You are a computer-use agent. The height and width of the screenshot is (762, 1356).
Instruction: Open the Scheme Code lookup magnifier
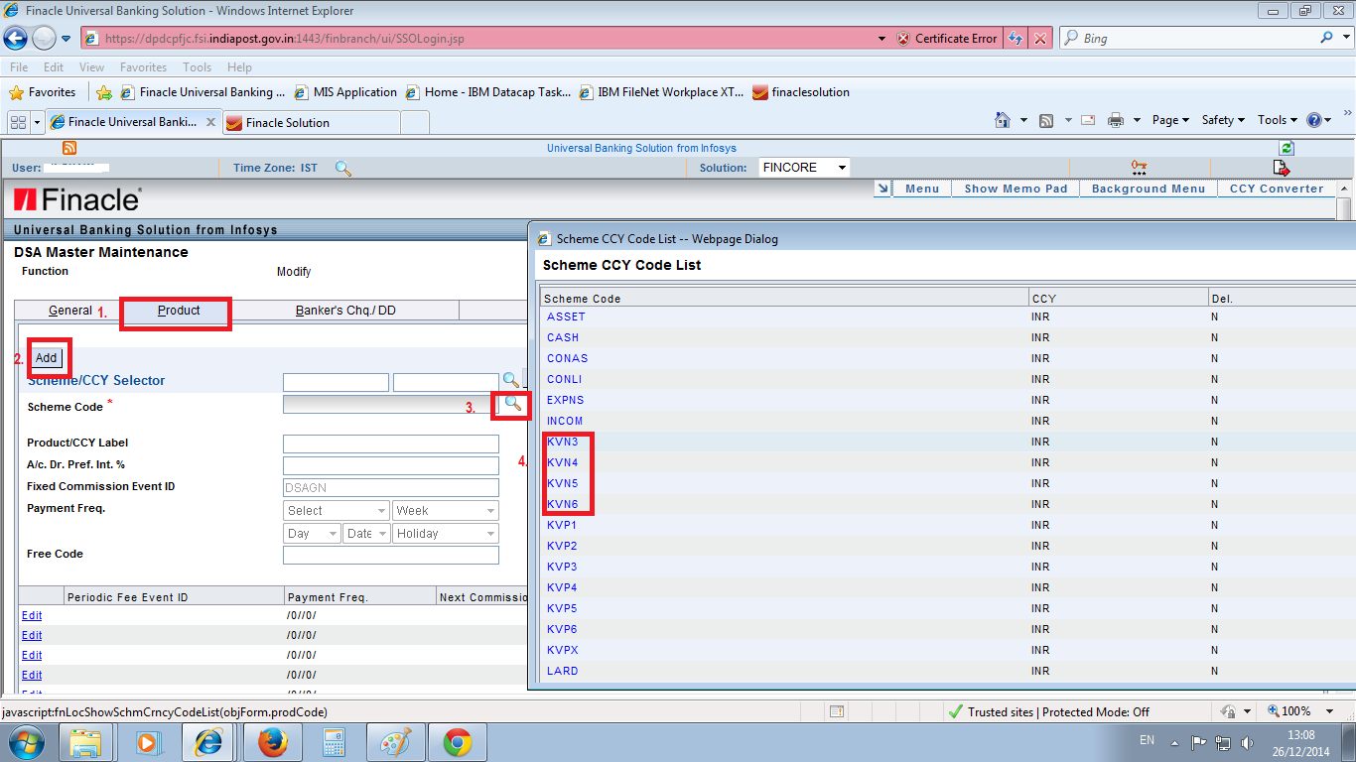click(510, 405)
